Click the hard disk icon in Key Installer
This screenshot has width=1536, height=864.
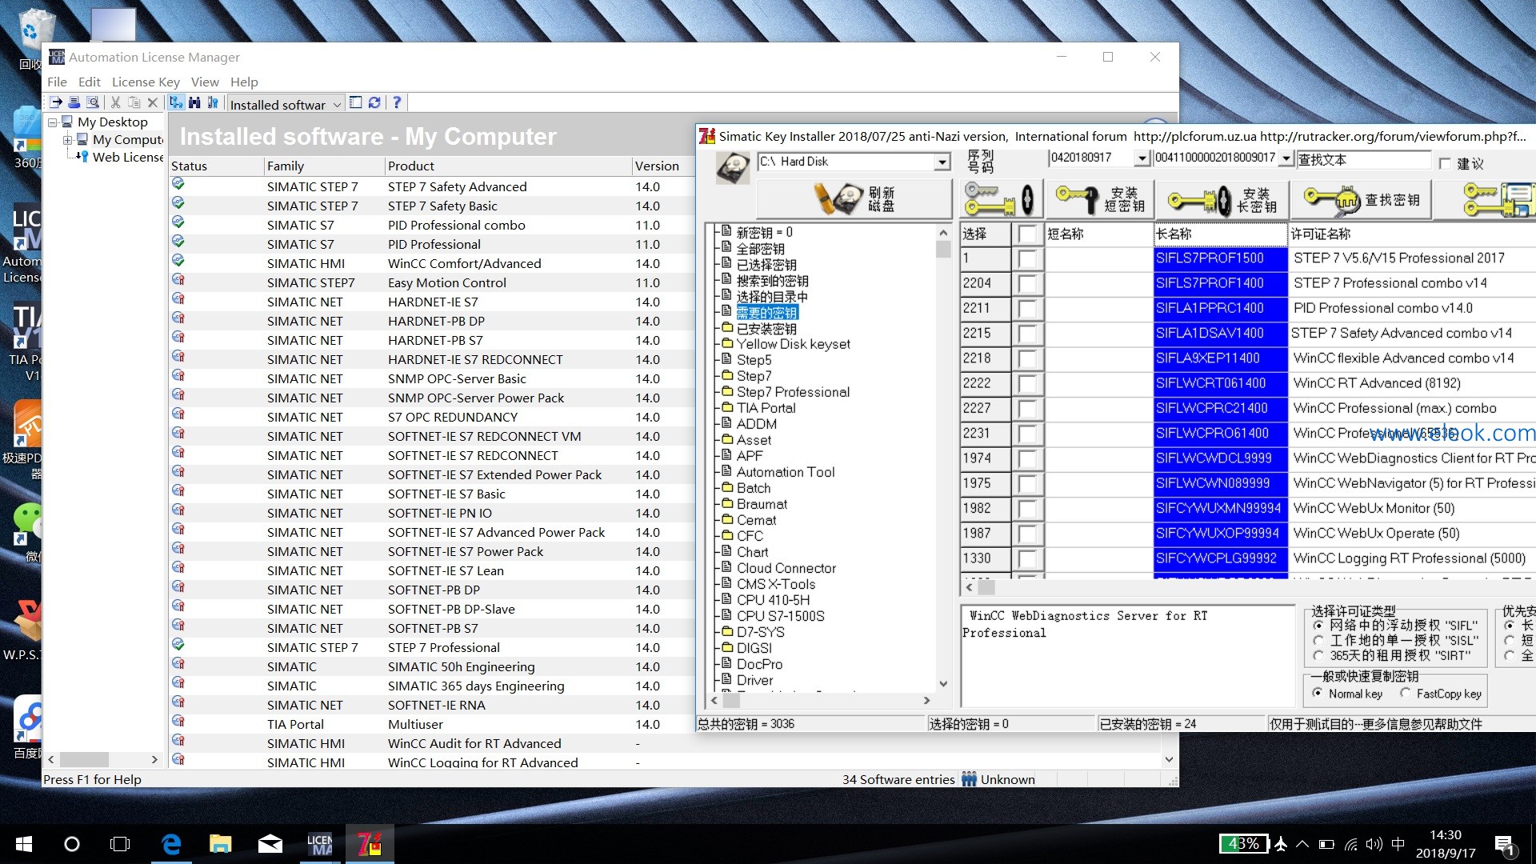(732, 167)
